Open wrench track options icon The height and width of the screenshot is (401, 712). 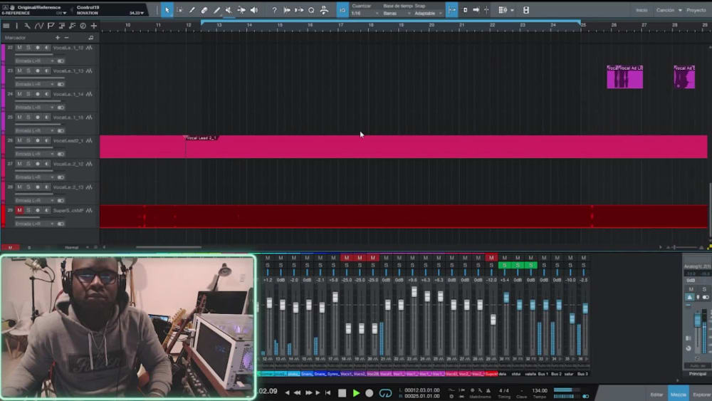(27, 26)
